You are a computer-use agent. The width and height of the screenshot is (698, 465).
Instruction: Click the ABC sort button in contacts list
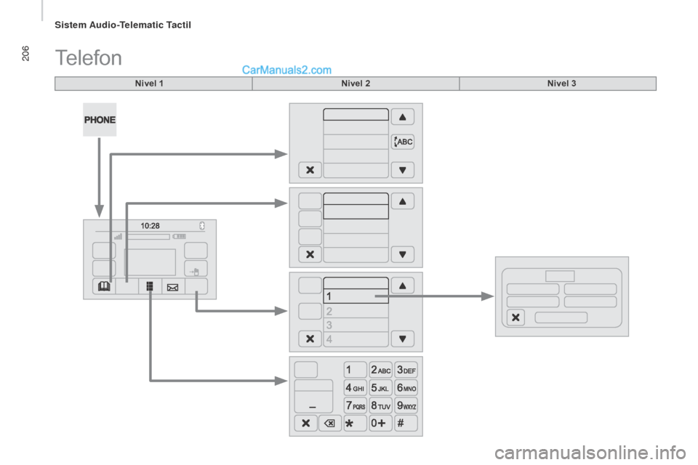tap(403, 142)
